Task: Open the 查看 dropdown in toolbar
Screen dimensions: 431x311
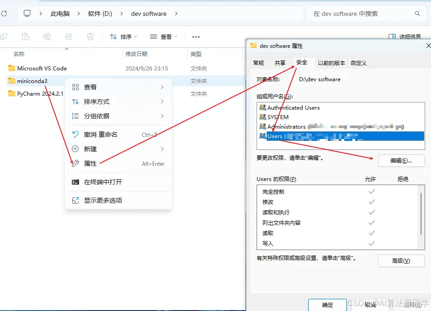Action: (x=164, y=37)
